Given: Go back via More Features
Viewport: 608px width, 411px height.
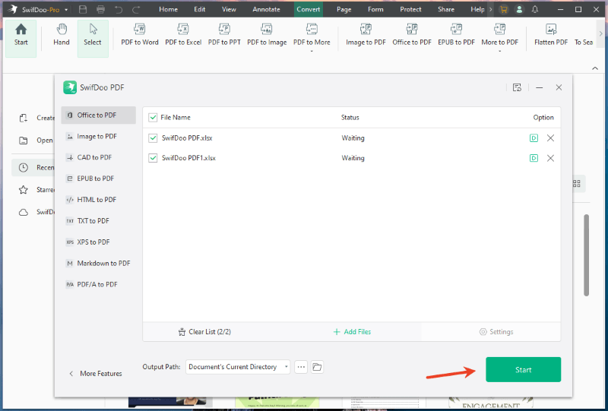Looking at the screenshot, I should [x=96, y=374].
